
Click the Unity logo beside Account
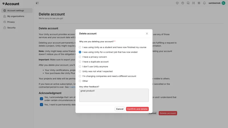[3, 4]
